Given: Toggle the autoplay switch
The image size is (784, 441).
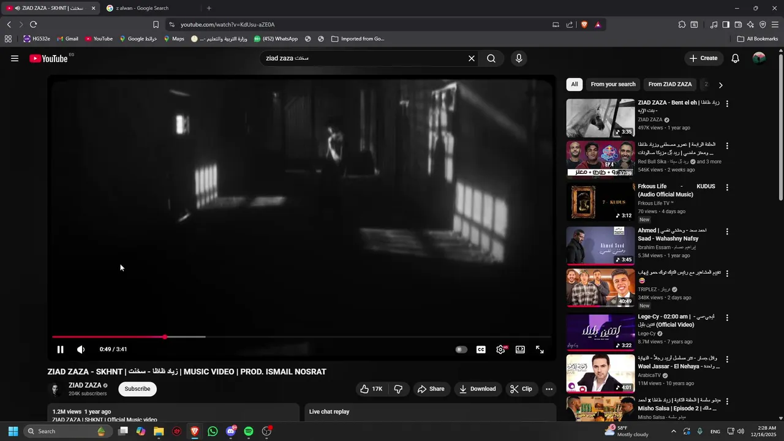Looking at the screenshot, I should coord(461,349).
